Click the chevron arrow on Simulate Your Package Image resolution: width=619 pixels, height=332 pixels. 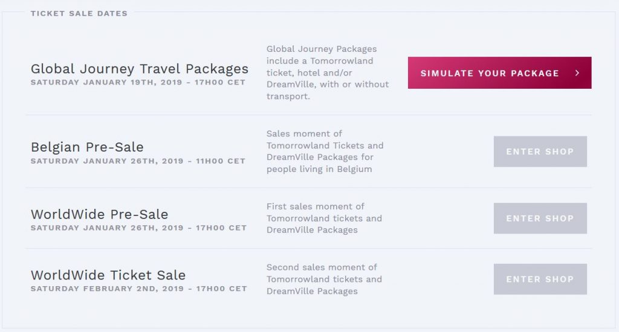(577, 73)
